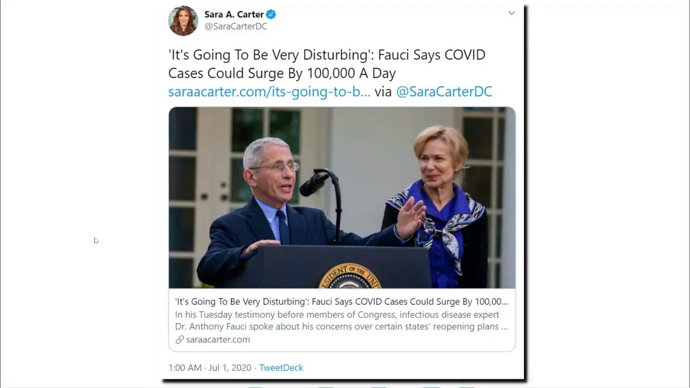690x388 pixels.
Task: Click the card headline below the image
Action: tap(342, 302)
